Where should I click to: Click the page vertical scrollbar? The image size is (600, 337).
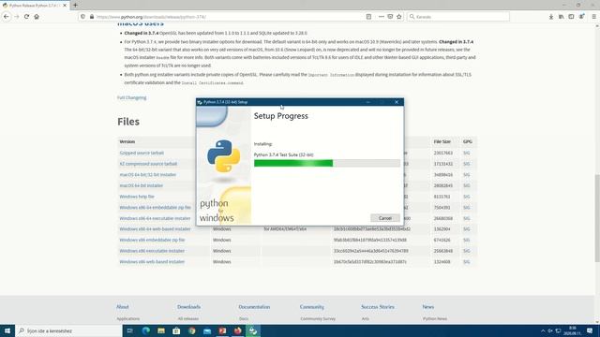pyautogui.click(x=597, y=218)
